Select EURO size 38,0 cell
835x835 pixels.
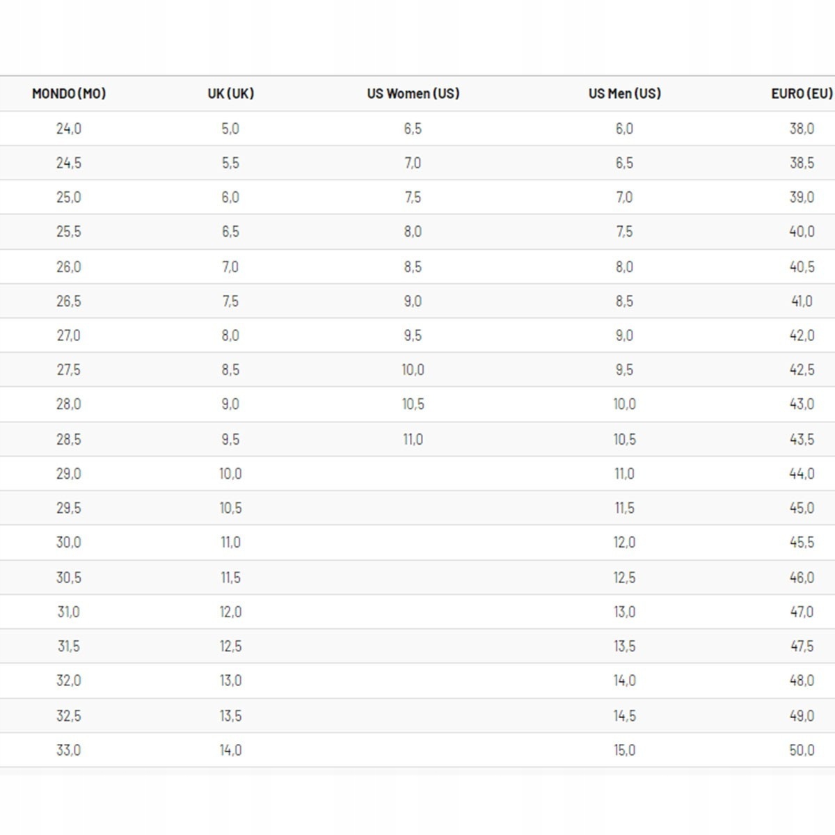coord(802,129)
